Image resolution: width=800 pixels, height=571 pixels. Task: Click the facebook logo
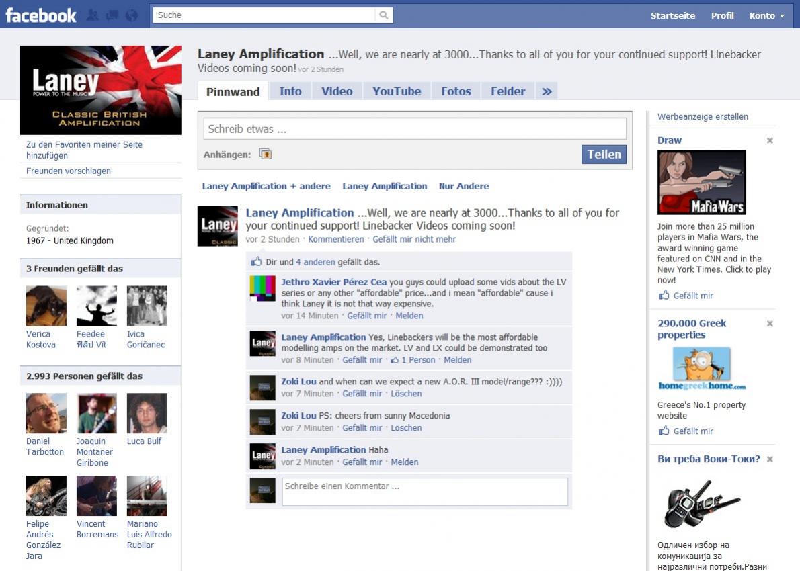coord(41,15)
